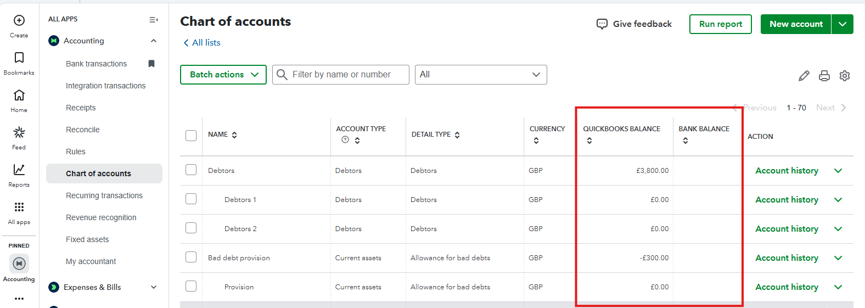The image size is (865, 308).
Task: Open New account dropdown arrow
Action: (x=842, y=24)
